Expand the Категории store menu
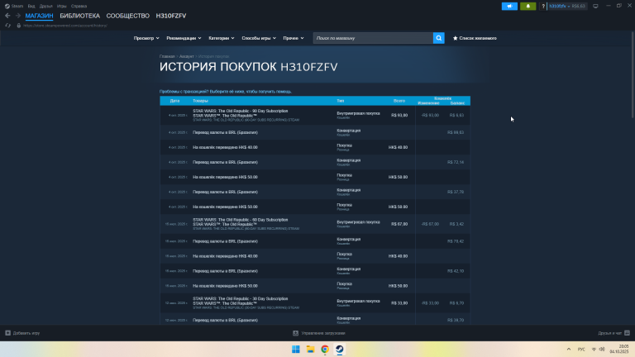635x357 pixels. coord(221,38)
